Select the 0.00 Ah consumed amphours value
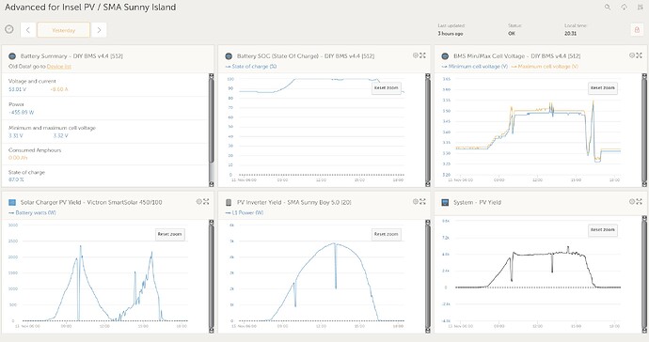The image size is (649, 342). 18,158
